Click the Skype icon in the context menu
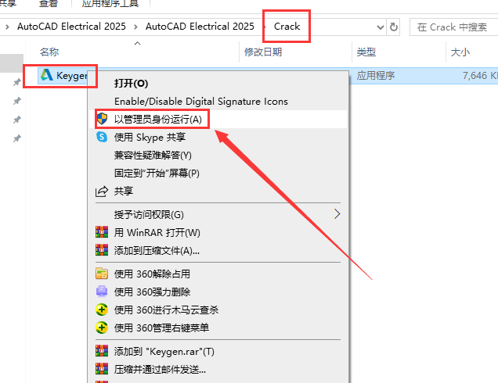Screen dimensions: 498x383 coord(101,137)
